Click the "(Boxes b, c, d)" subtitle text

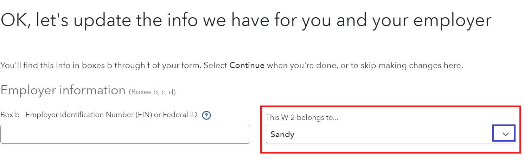point(152,92)
